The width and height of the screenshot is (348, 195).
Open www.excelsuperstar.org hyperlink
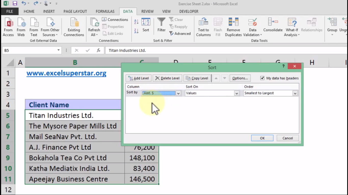pos(66,73)
